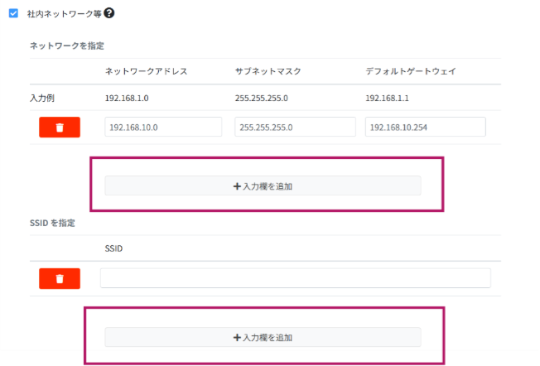Click plus icon in network 入力欄を追加 button
Image resolution: width=540 pixels, height=366 pixels.
click(237, 186)
